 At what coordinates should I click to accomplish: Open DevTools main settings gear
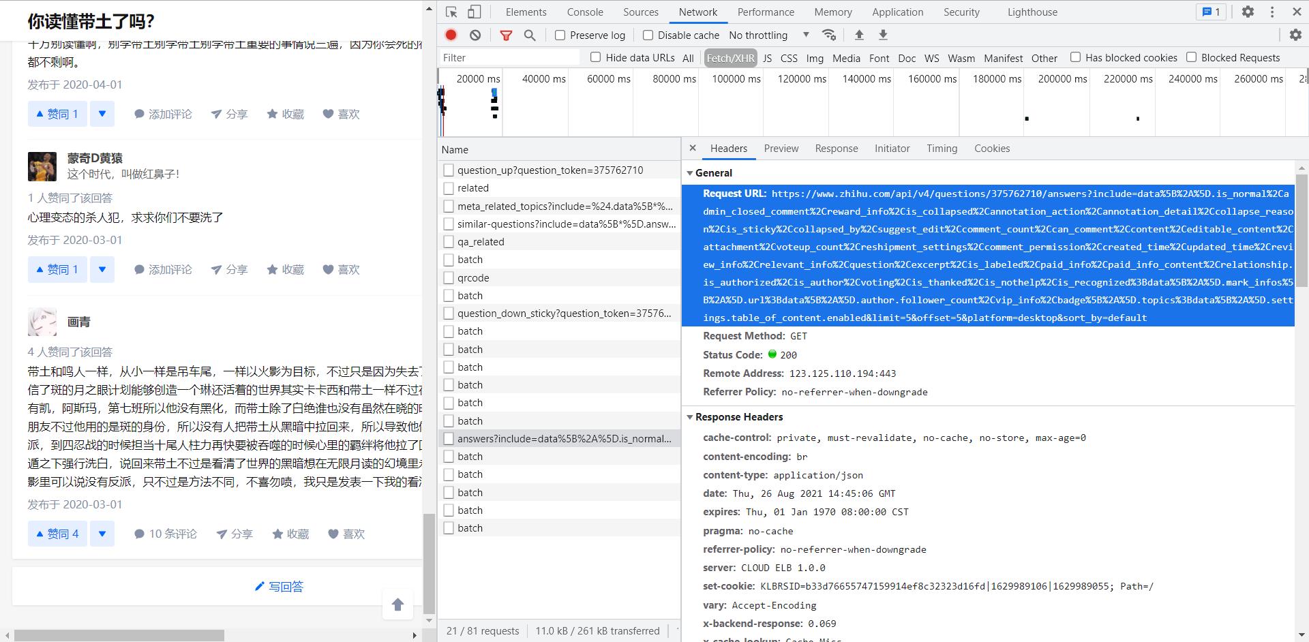coord(1248,12)
